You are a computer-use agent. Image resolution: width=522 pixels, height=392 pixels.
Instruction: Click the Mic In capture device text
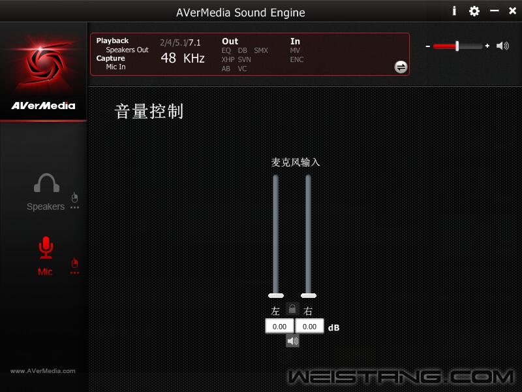pos(116,67)
